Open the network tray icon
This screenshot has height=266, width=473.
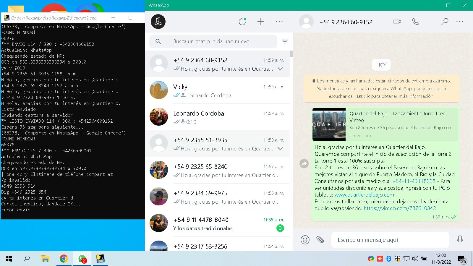coord(406,259)
